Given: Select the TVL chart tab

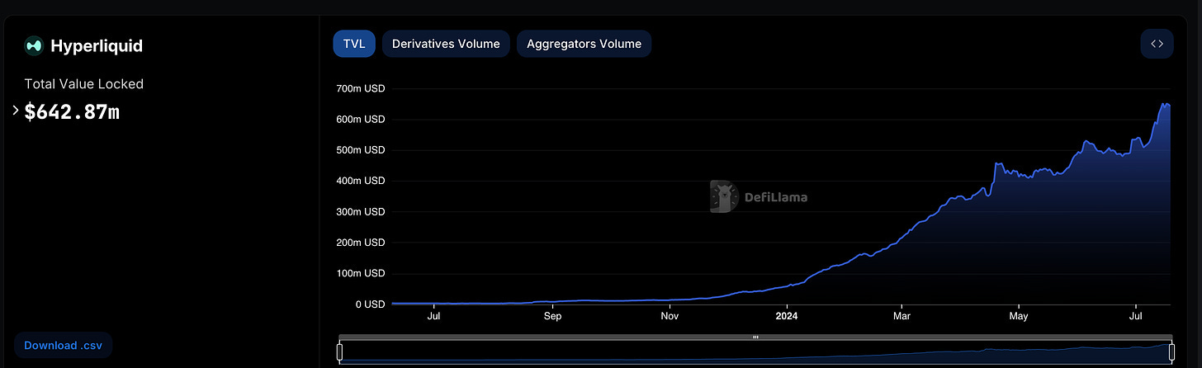Looking at the screenshot, I should 354,44.
